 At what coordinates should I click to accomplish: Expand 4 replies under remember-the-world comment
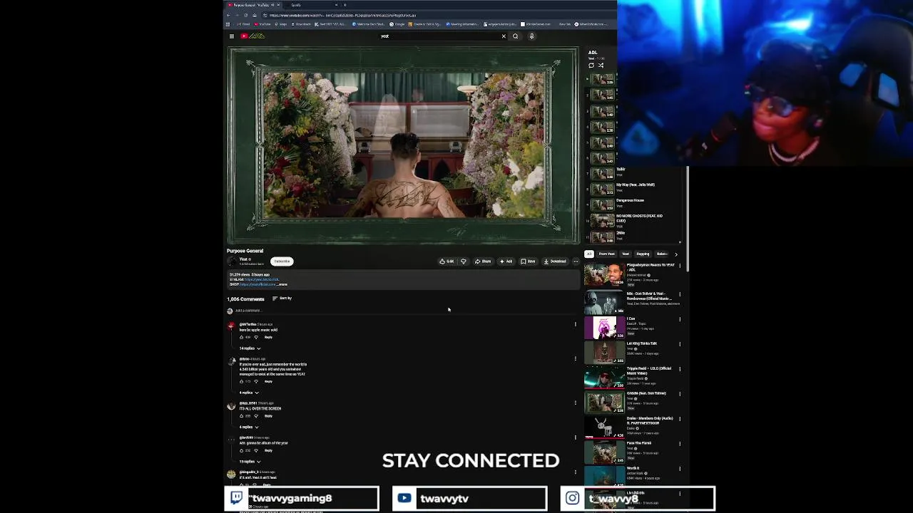click(x=248, y=393)
